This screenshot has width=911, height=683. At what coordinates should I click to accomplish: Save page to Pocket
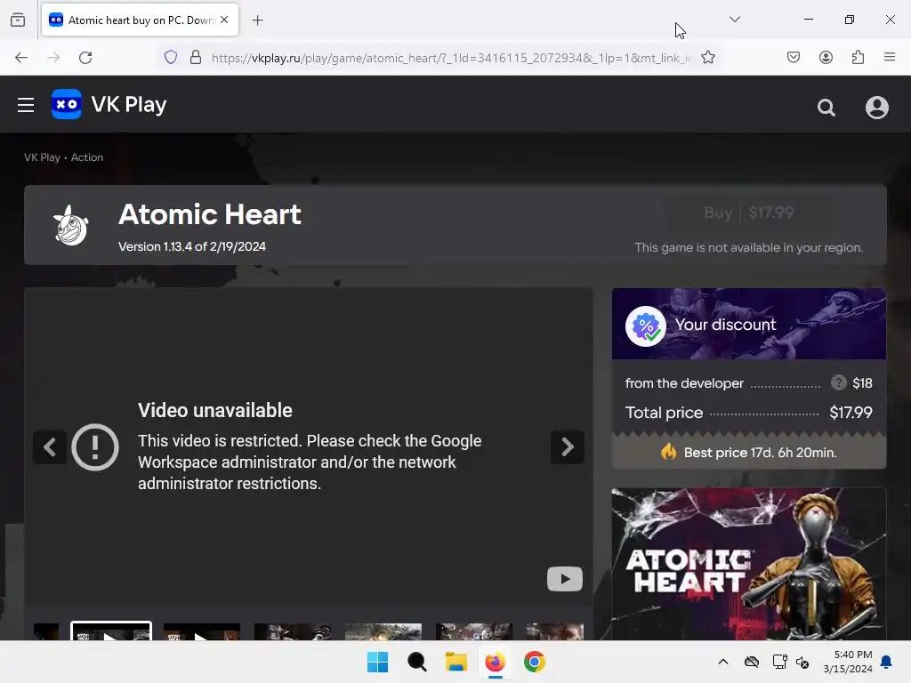[x=793, y=57]
